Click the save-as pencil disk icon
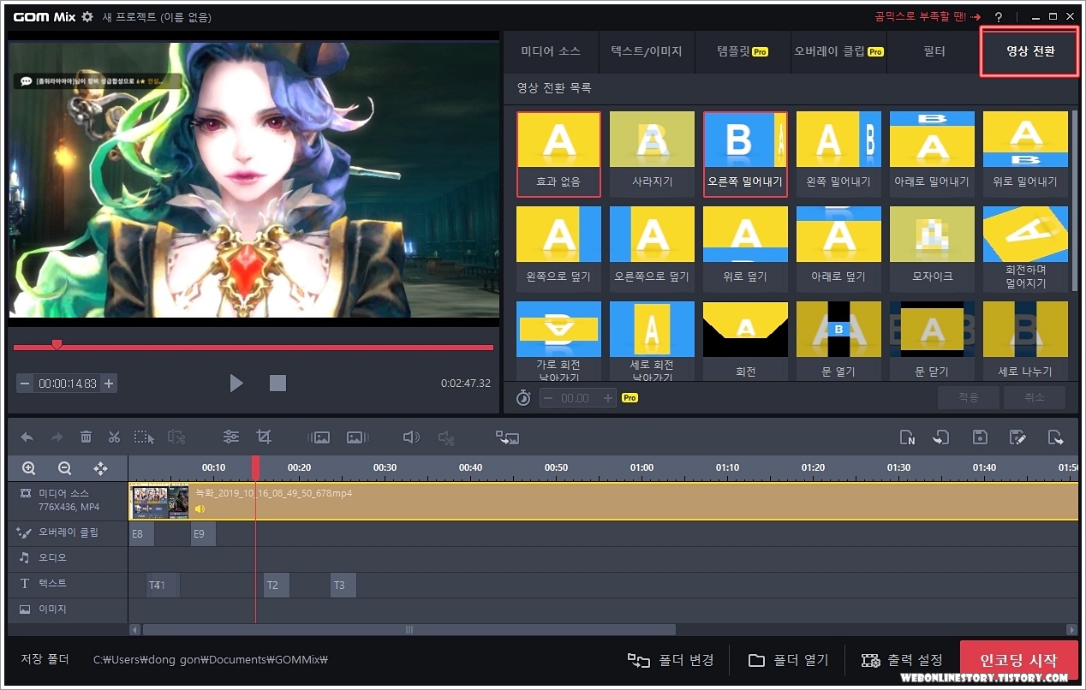This screenshot has height=690, width=1086. click(1017, 437)
